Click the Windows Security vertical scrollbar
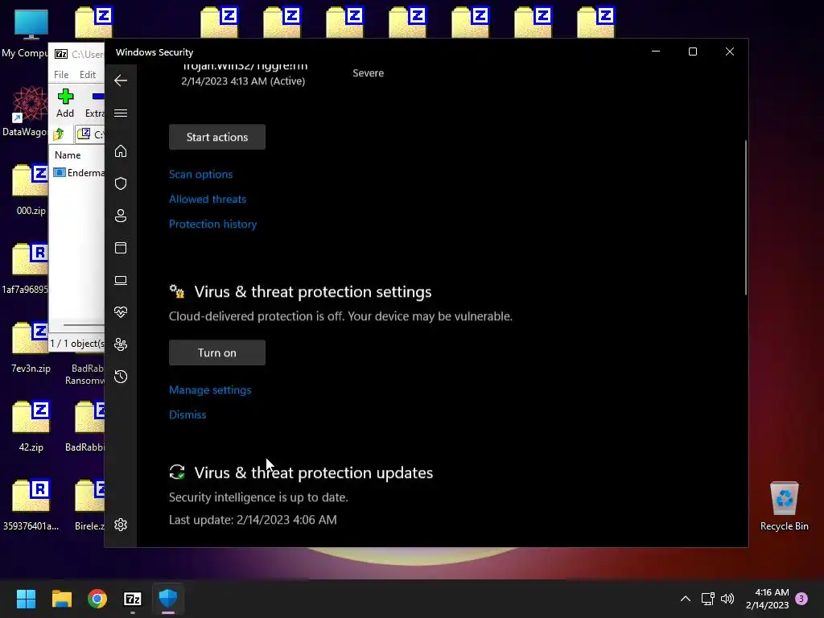824x618 pixels. click(746, 217)
